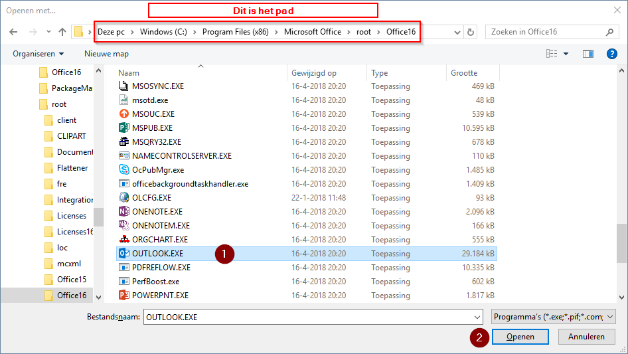Click the Openen button
The width and height of the screenshot is (628, 354).
coord(520,337)
